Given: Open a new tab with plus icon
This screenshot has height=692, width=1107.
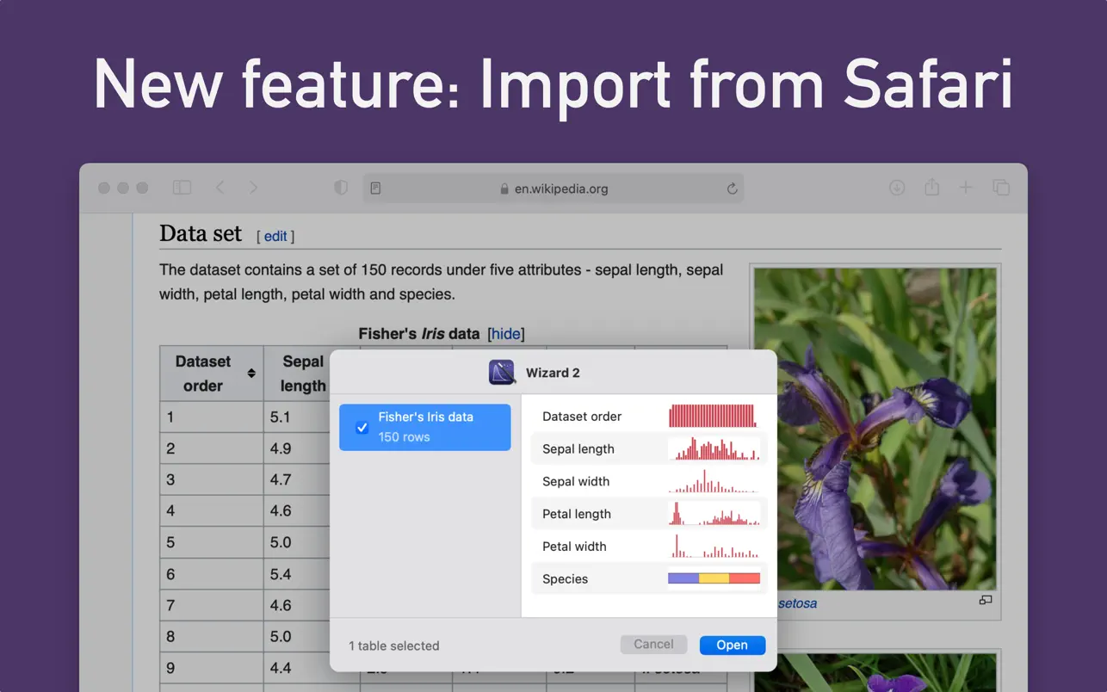Looking at the screenshot, I should (x=966, y=188).
